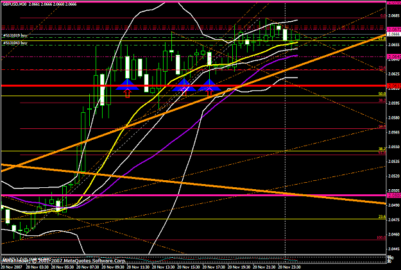401x270 pixels.
Task: Click the 20 Nov 23:30 time label
Action: (x=290, y=267)
